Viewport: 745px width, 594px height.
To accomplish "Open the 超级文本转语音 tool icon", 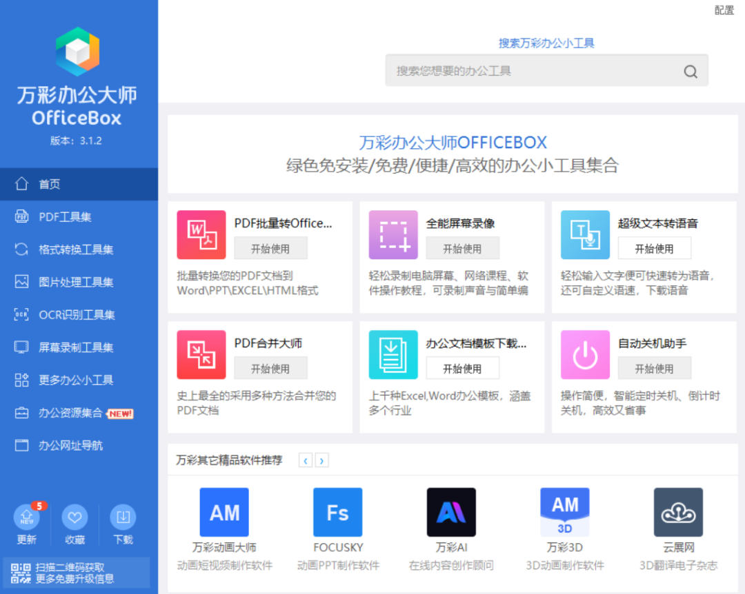I will pyautogui.click(x=586, y=235).
